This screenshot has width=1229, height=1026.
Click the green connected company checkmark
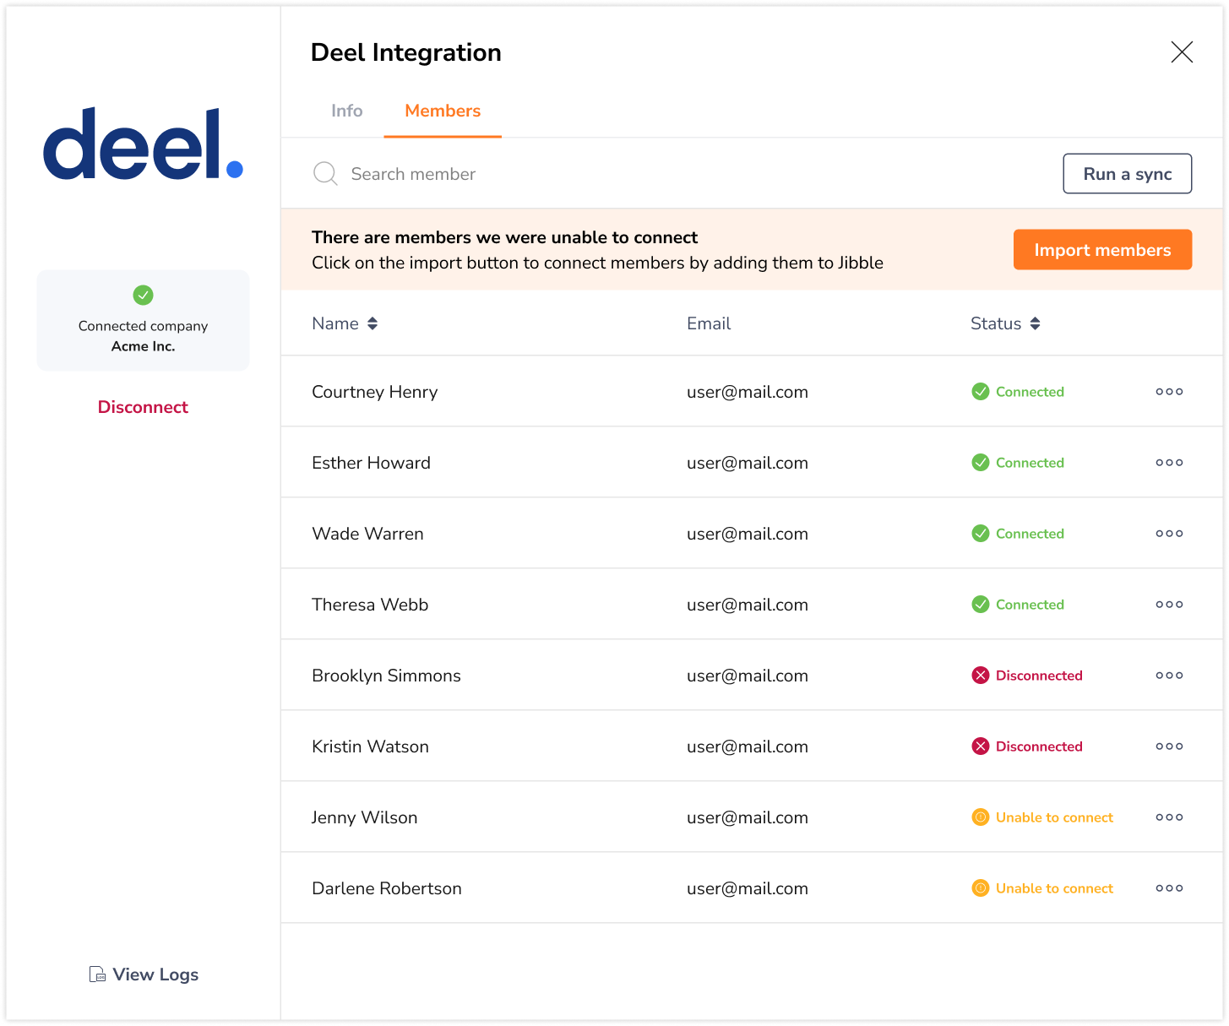coord(143,296)
